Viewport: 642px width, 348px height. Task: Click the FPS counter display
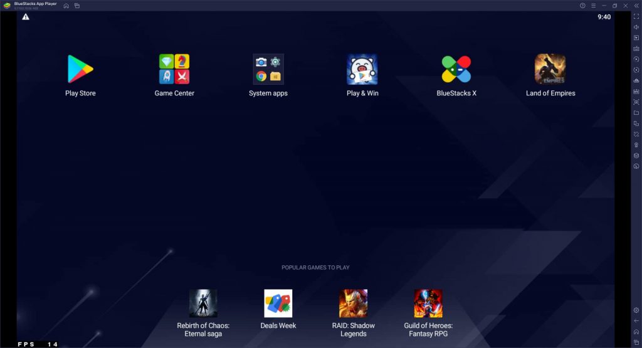38,344
